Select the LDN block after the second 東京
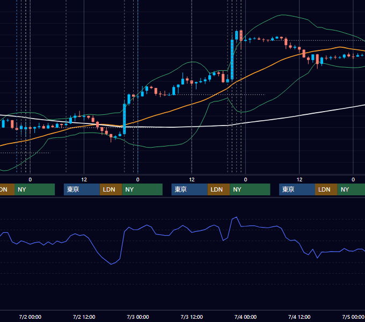 (x=218, y=189)
